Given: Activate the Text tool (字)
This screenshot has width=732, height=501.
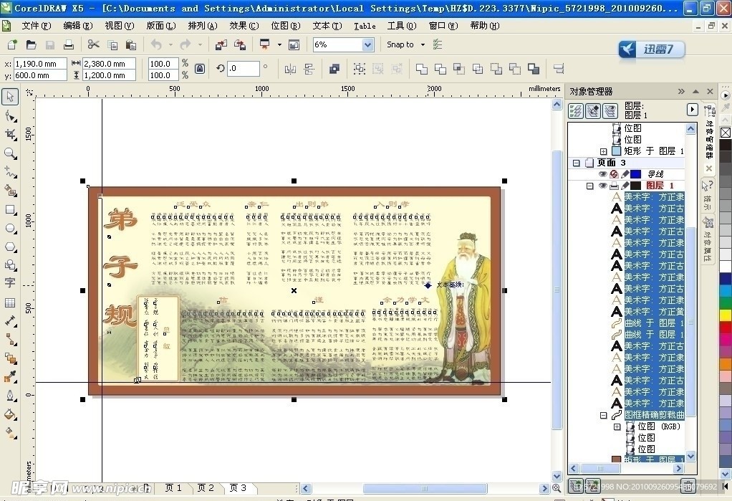Looking at the screenshot, I should pyautogui.click(x=10, y=283).
